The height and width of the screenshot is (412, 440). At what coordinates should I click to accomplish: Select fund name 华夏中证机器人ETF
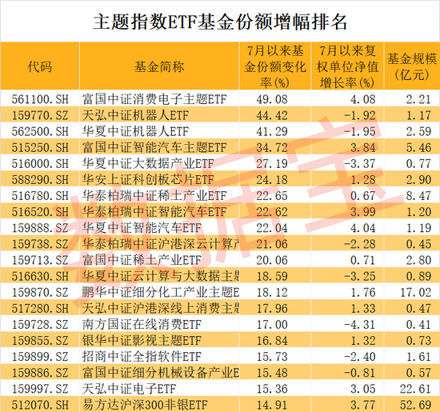click(135, 131)
